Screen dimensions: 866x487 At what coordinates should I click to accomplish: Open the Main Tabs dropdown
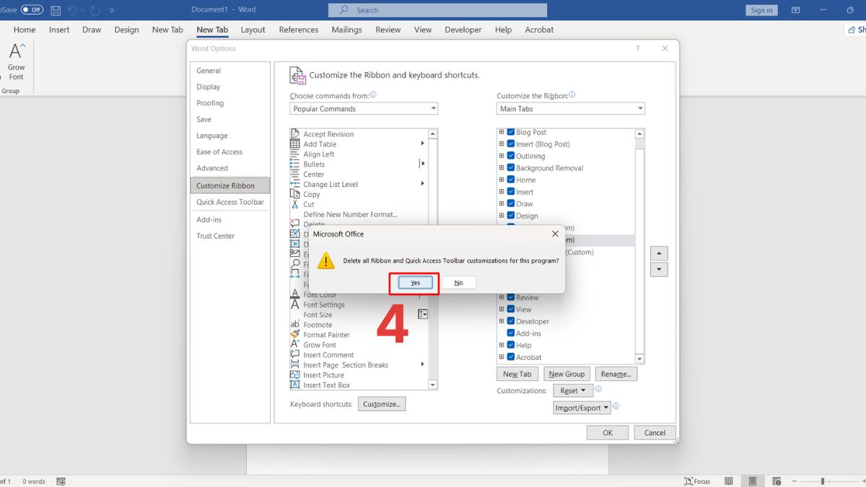tap(570, 109)
